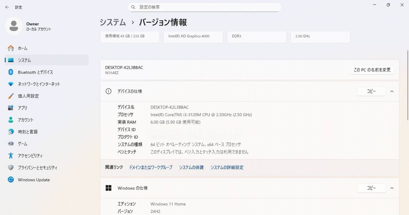The height and width of the screenshot is (215, 409).
Task: Click the Bluetooth and devices icon
Action: pos(11,72)
